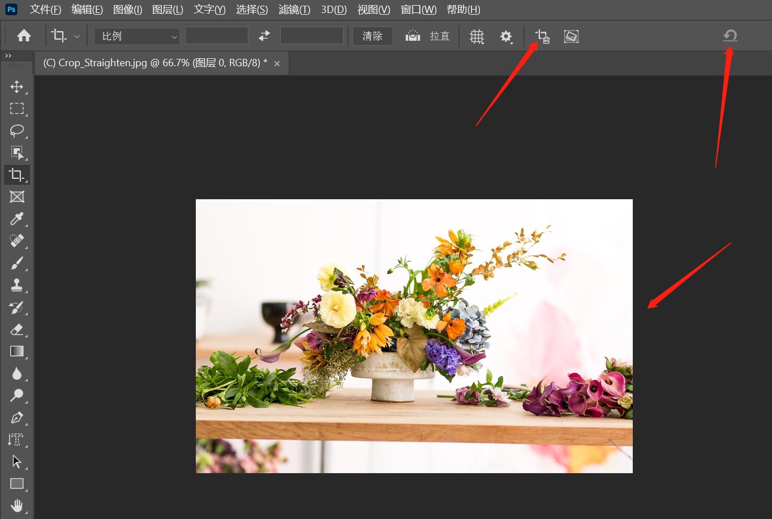
Task: Select the Move tool
Action: 16,87
